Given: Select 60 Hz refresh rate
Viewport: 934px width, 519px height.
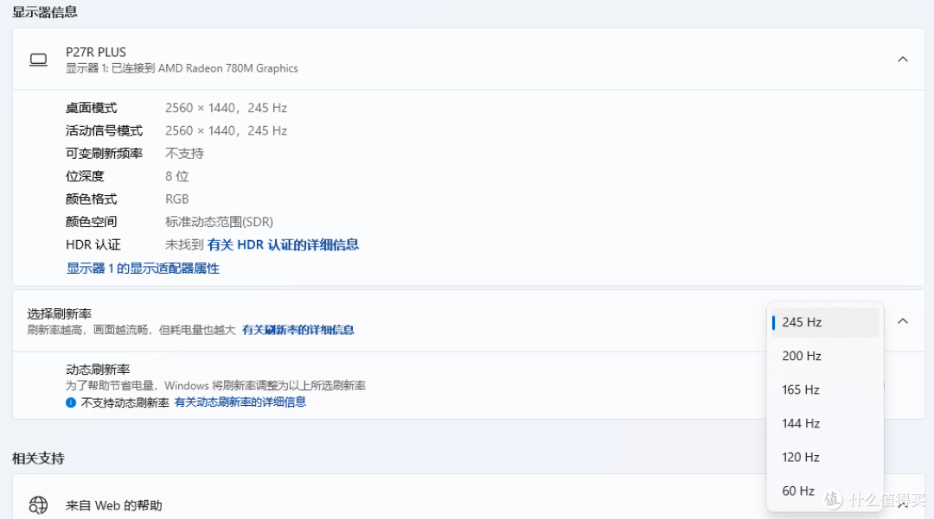Looking at the screenshot, I should pos(825,491).
